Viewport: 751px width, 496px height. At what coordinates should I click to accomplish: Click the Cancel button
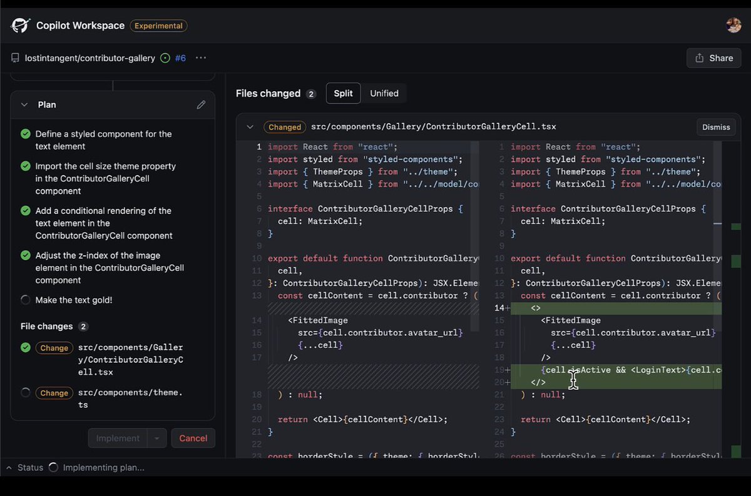pos(193,438)
